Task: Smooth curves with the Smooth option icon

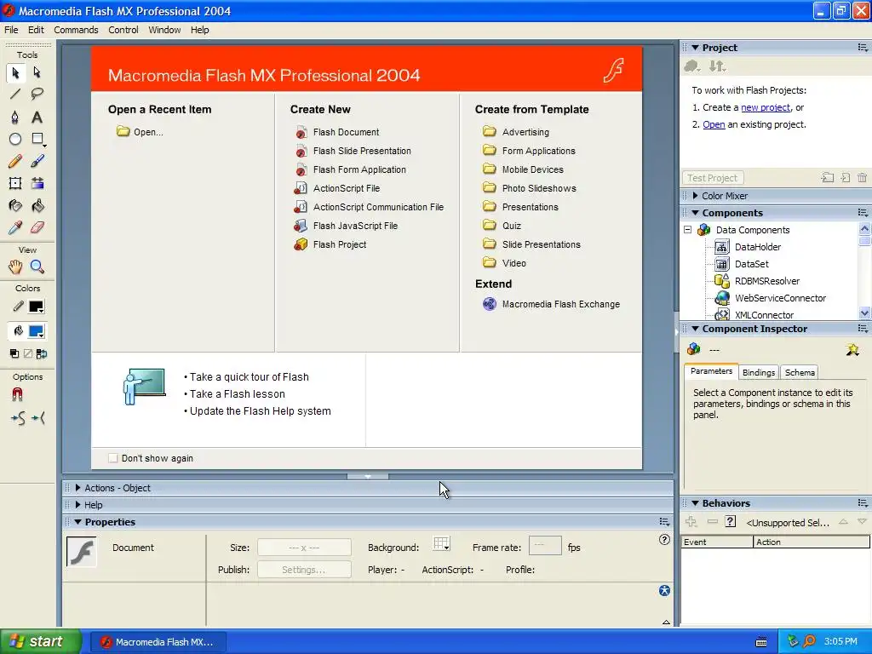Action: (18, 417)
